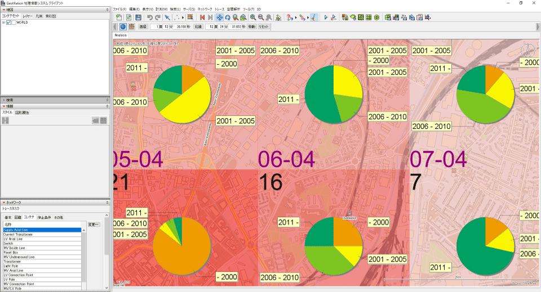Open the ファイル(F) menu
541x292 pixels.
(119, 10)
